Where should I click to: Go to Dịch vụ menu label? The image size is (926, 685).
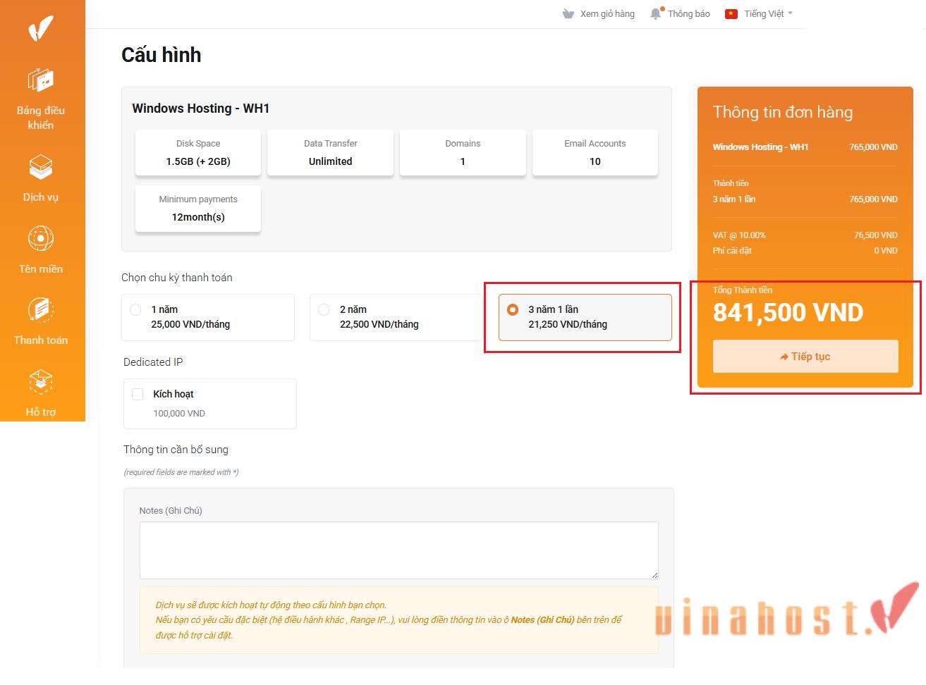tap(41, 197)
